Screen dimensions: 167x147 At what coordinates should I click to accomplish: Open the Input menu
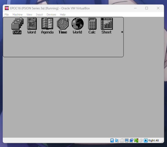39,15
